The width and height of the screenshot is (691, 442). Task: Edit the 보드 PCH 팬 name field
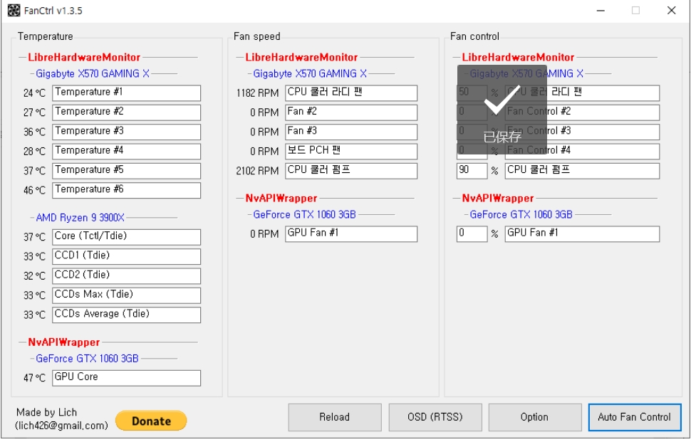[351, 151]
